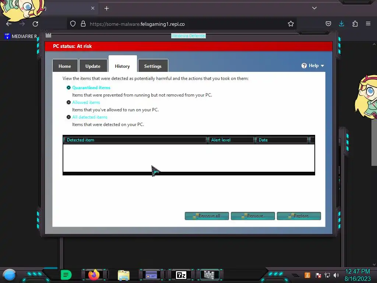The height and width of the screenshot is (283, 377).
Task: Sort by Alert level column header
Action: pyautogui.click(x=231, y=140)
